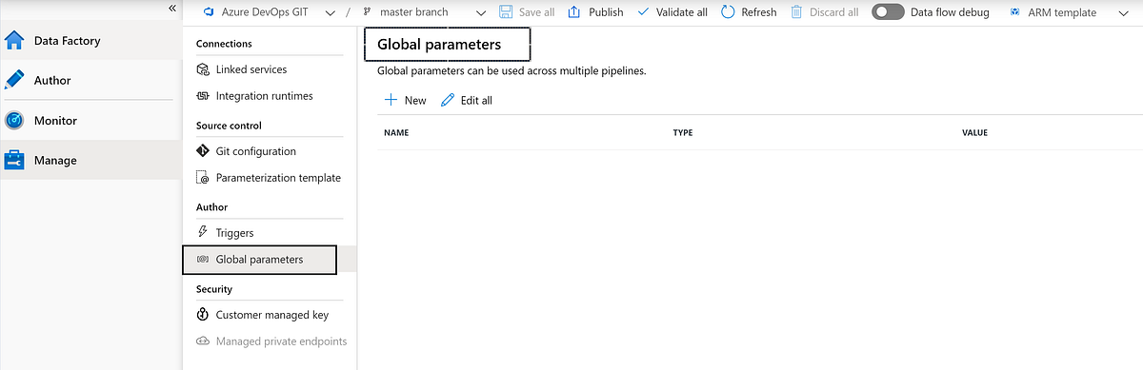Screen dimensions: 1143x370
Task: Select the Manage toolbox icon
Action: (x=14, y=161)
